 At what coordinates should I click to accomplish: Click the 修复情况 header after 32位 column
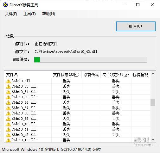(x=91, y=75)
